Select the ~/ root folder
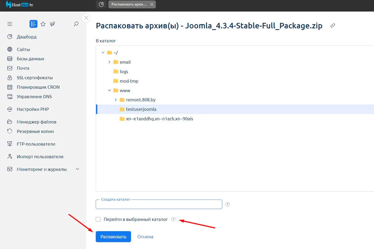This screenshot has width=374, height=249. 113,53
